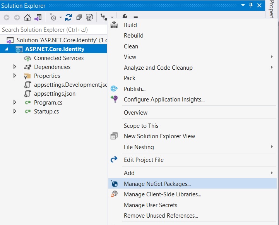
Task: Select Overview in the context menu
Action: tap(192, 112)
